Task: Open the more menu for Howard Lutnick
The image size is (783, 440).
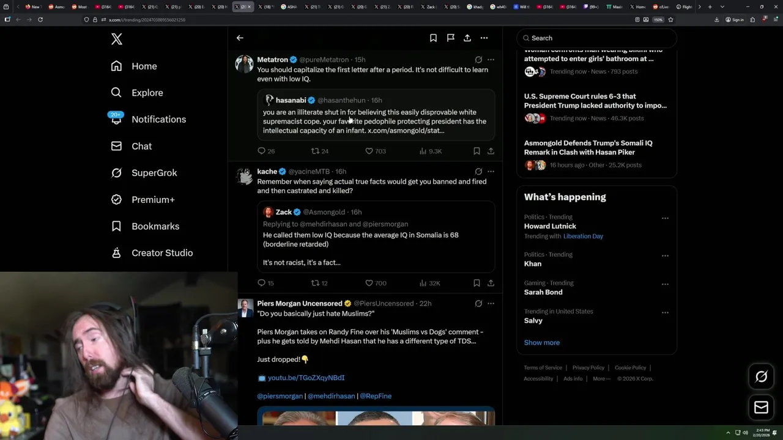Action: (665, 218)
